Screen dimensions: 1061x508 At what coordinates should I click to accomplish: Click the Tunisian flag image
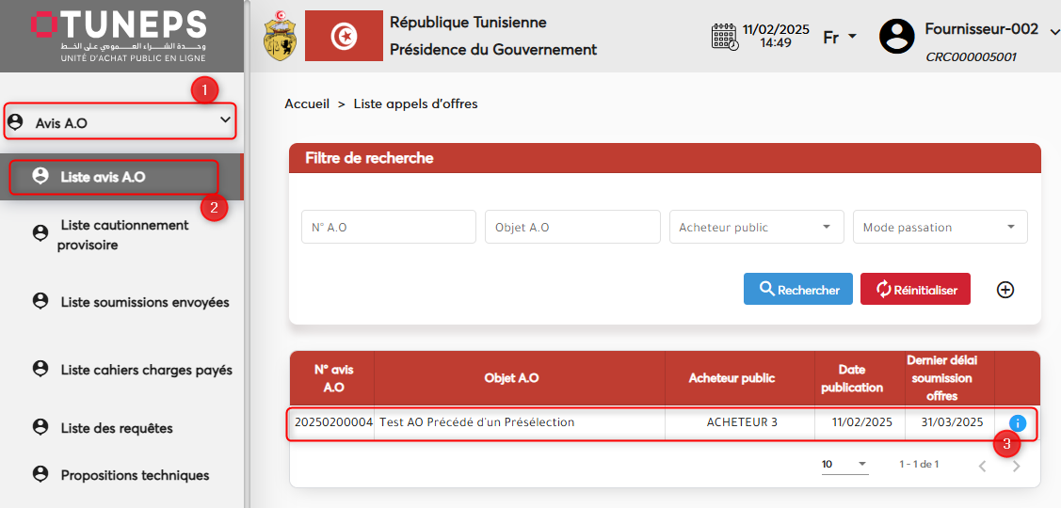coord(344,37)
